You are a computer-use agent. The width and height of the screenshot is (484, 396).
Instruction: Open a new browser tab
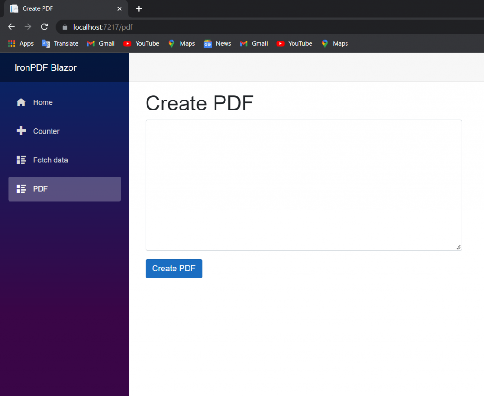pos(139,8)
